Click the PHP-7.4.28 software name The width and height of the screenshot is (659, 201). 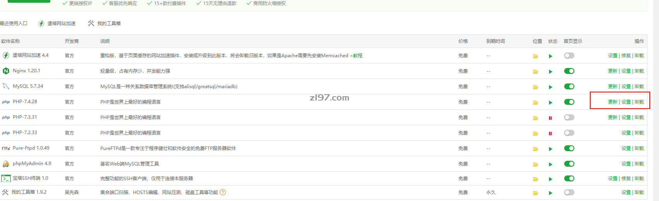tap(25, 102)
